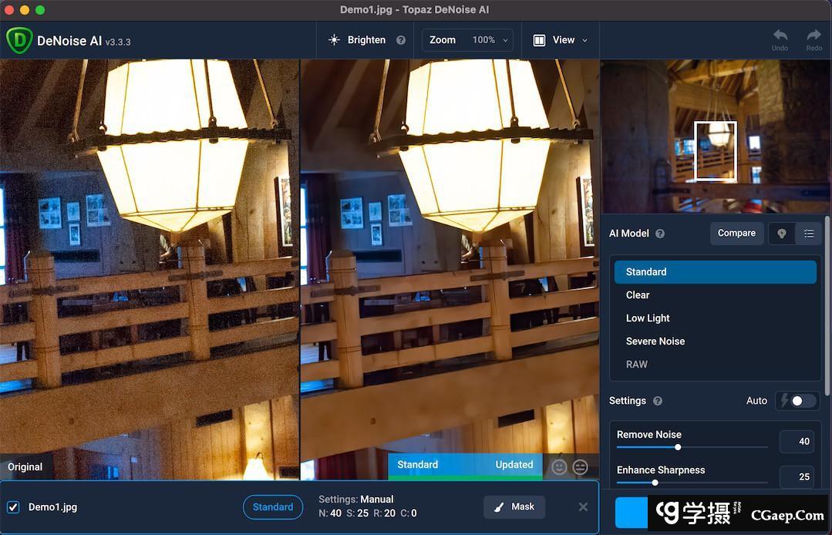Uncheck the Demo1.jpg checkbox

click(x=13, y=507)
